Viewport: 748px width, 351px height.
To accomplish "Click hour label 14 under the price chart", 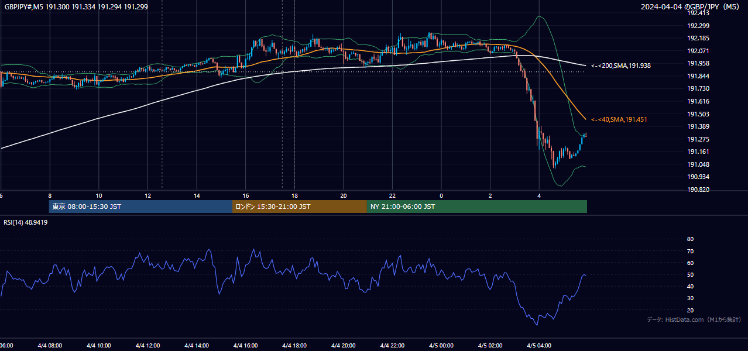I will [197, 195].
